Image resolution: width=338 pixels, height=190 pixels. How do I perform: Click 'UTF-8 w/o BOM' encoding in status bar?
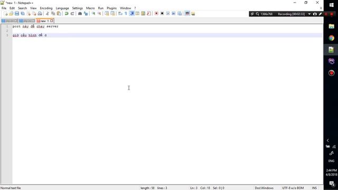293,188
